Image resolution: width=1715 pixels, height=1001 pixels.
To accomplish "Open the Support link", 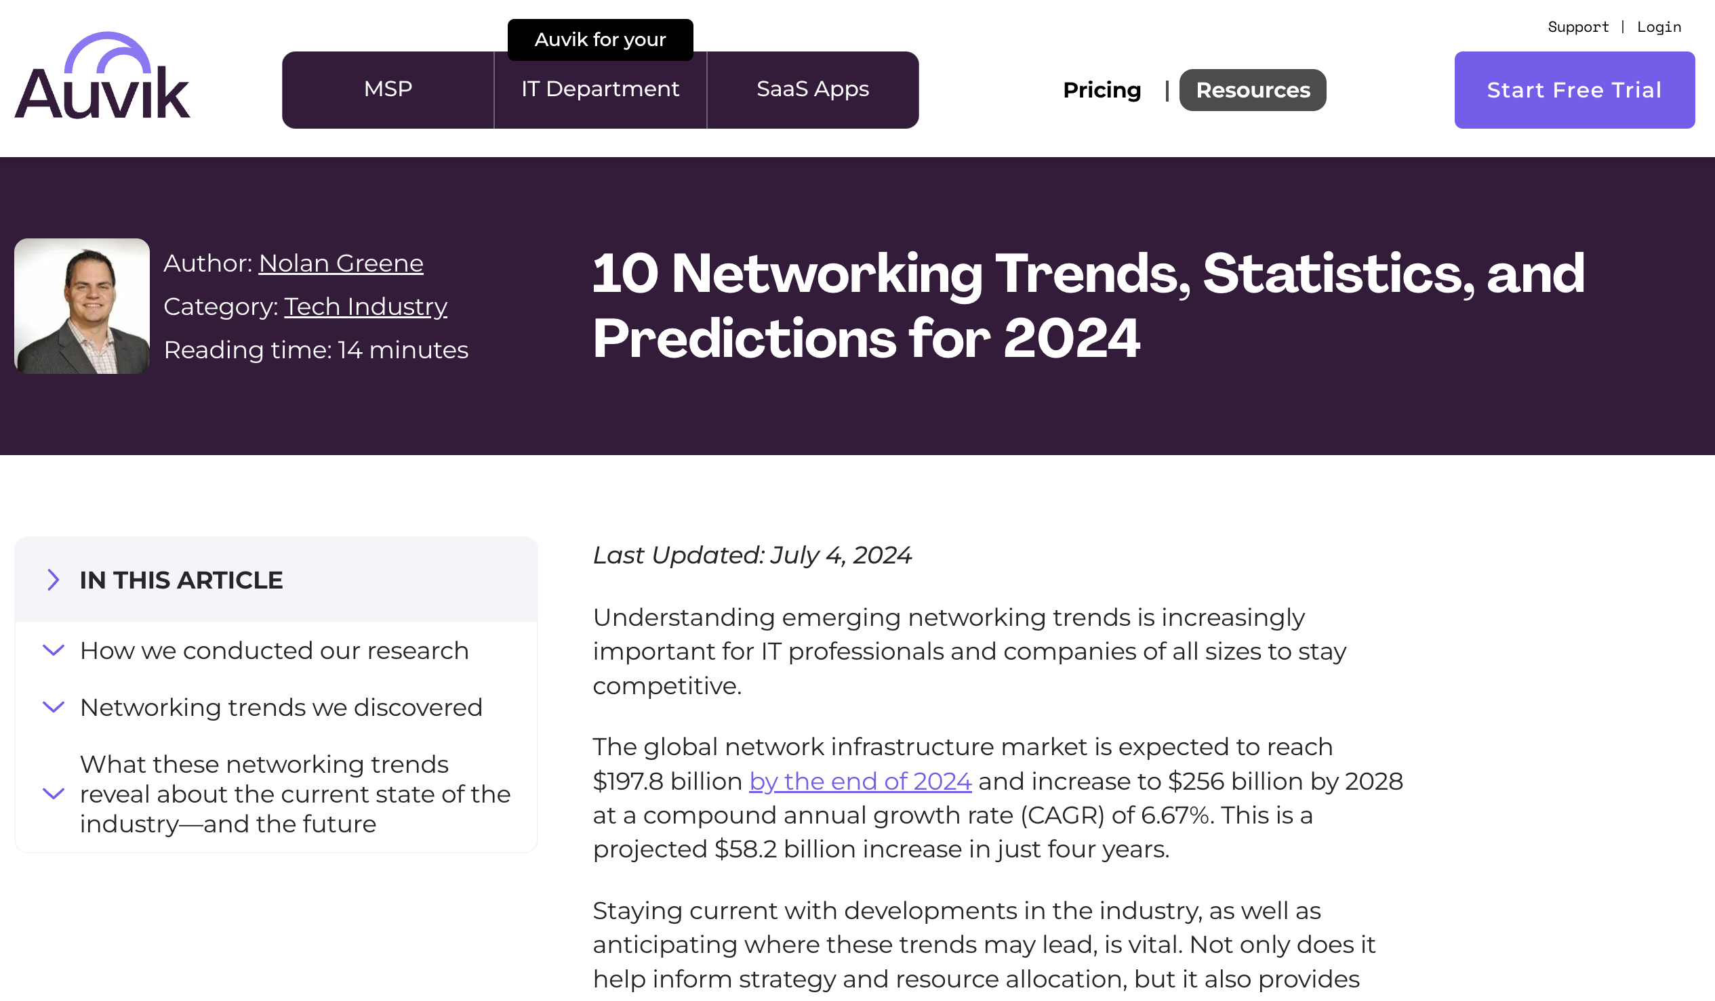I will 1577,27.
